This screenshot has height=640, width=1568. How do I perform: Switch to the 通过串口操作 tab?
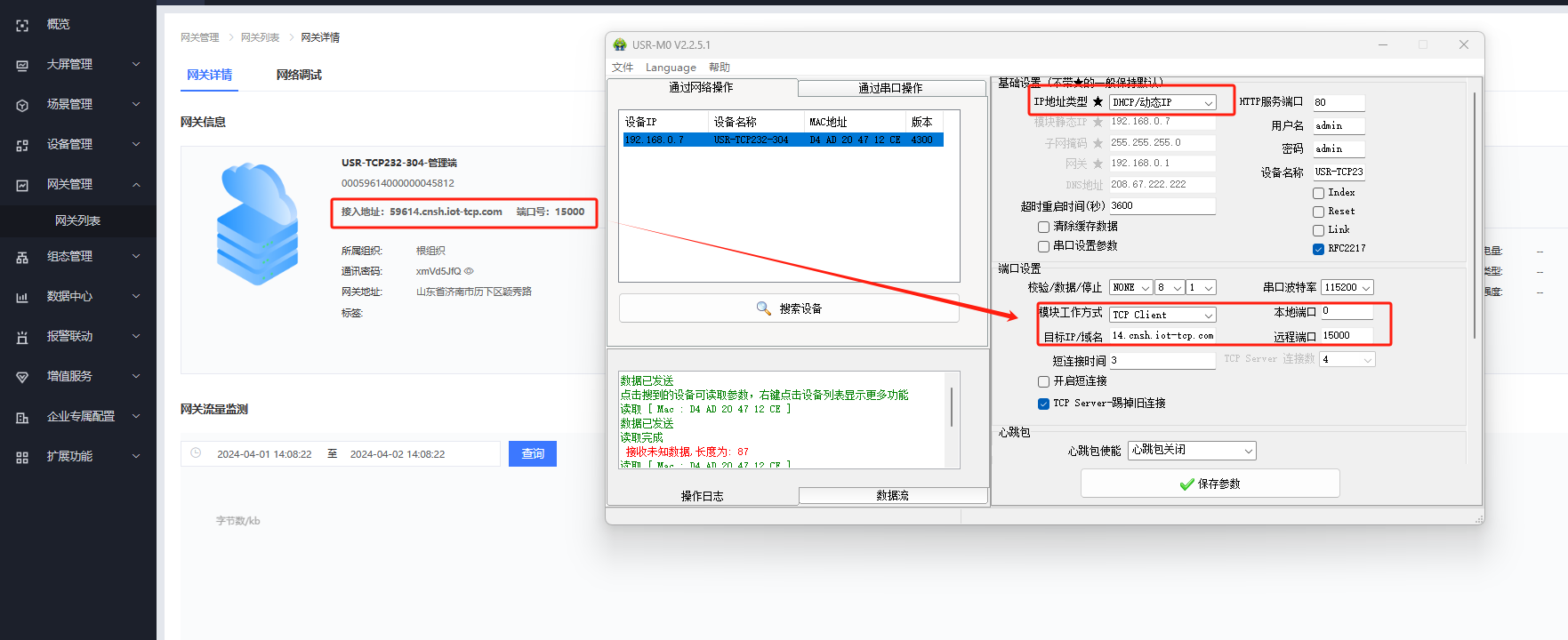[x=891, y=88]
